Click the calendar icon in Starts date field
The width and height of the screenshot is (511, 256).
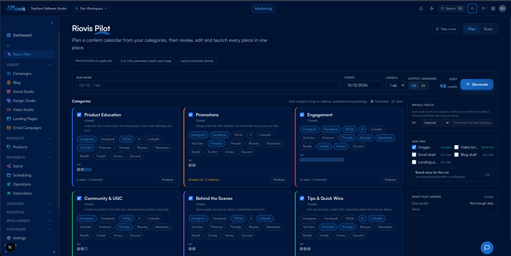click(x=378, y=85)
